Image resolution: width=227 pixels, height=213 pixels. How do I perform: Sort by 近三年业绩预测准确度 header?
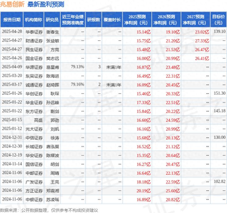tap(73, 20)
